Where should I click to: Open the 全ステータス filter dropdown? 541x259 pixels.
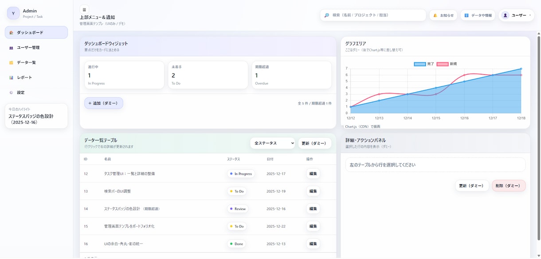pyautogui.click(x=273, y=143)
